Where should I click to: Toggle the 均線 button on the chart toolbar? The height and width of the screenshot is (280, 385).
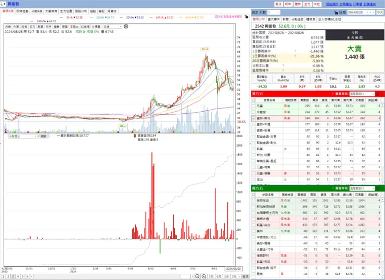8,26
